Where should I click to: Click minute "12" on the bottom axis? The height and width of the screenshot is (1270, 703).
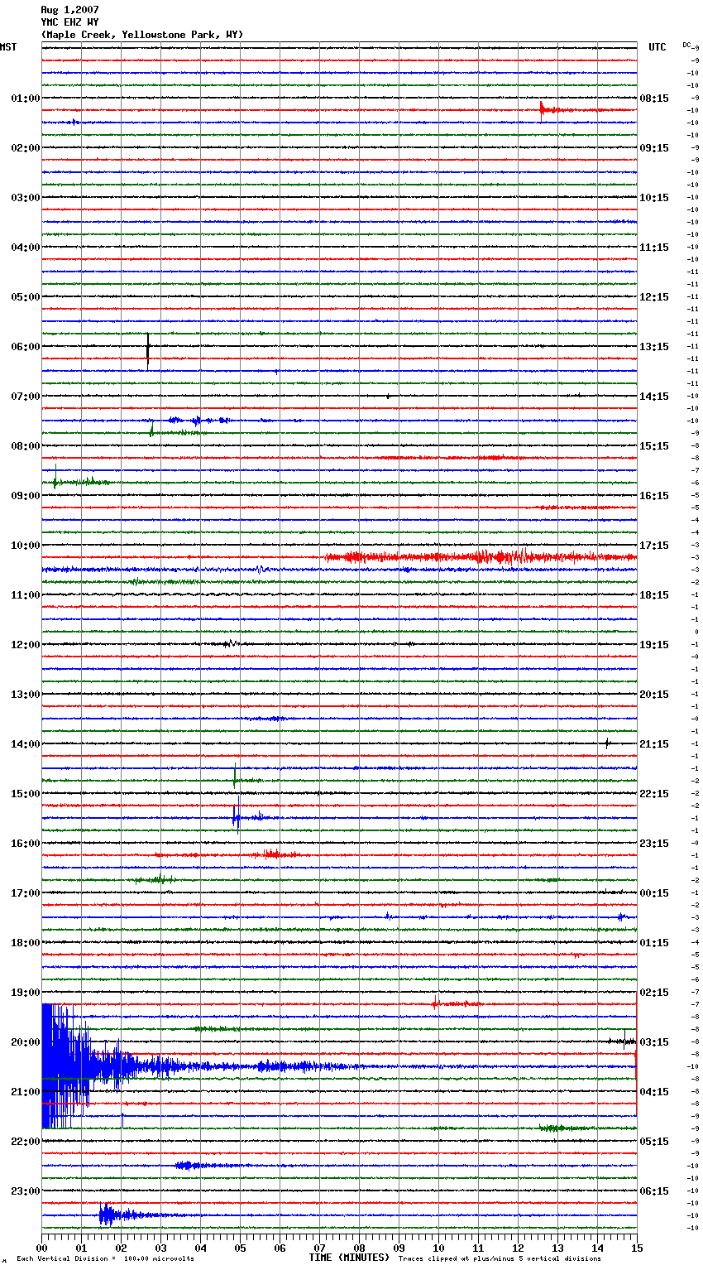[518, 1248]
